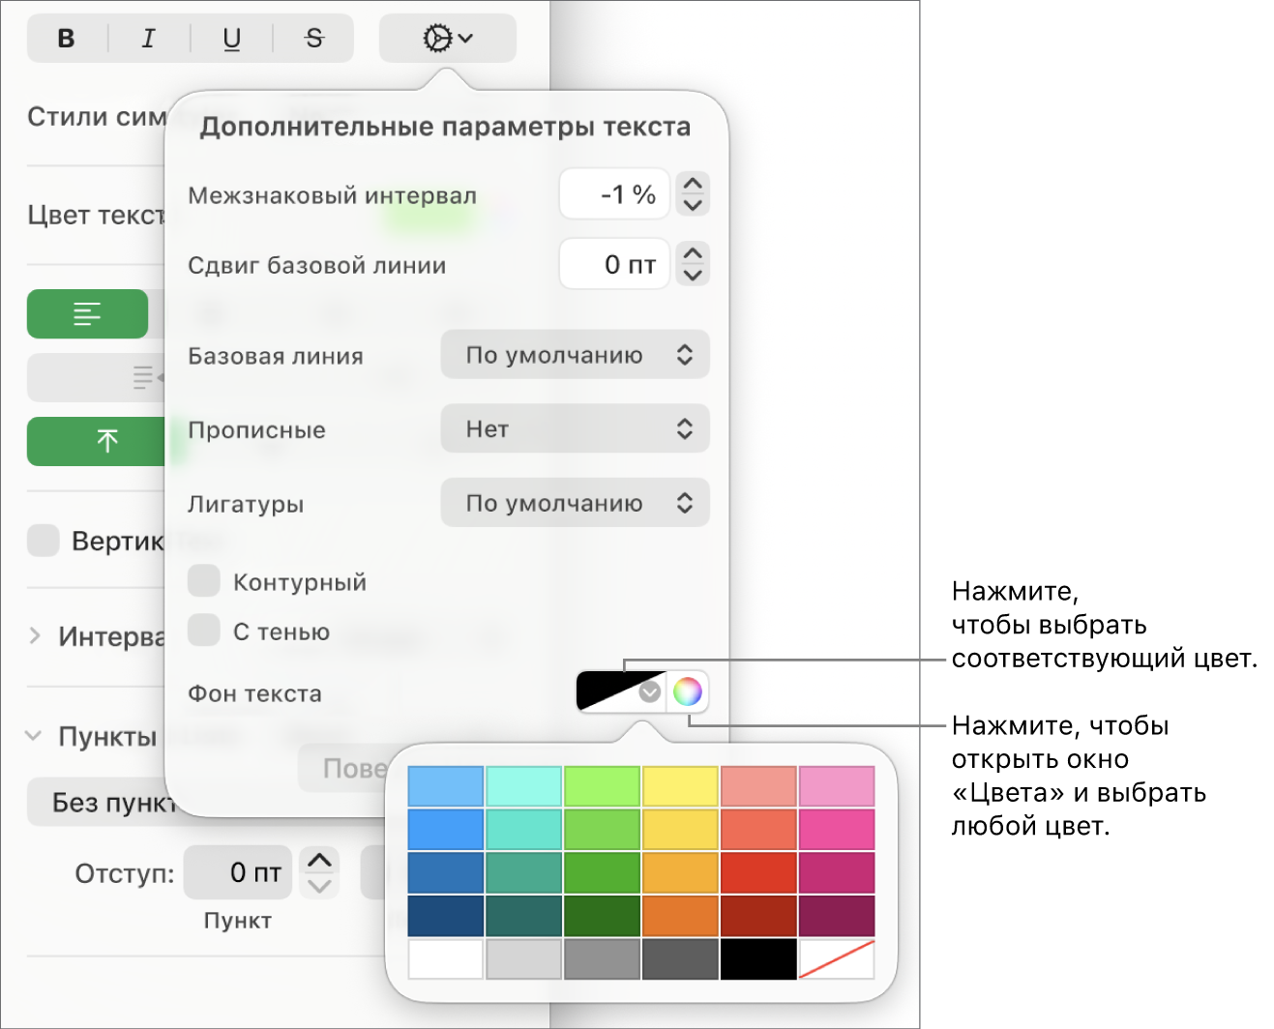1274x1029 pixels.
Task: Enable the Контурный checkbox
Action: click(x=204, y=581)
